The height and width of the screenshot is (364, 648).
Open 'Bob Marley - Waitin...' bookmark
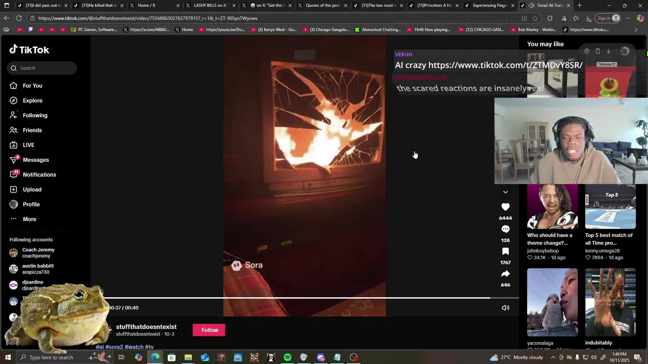point(534,30)
